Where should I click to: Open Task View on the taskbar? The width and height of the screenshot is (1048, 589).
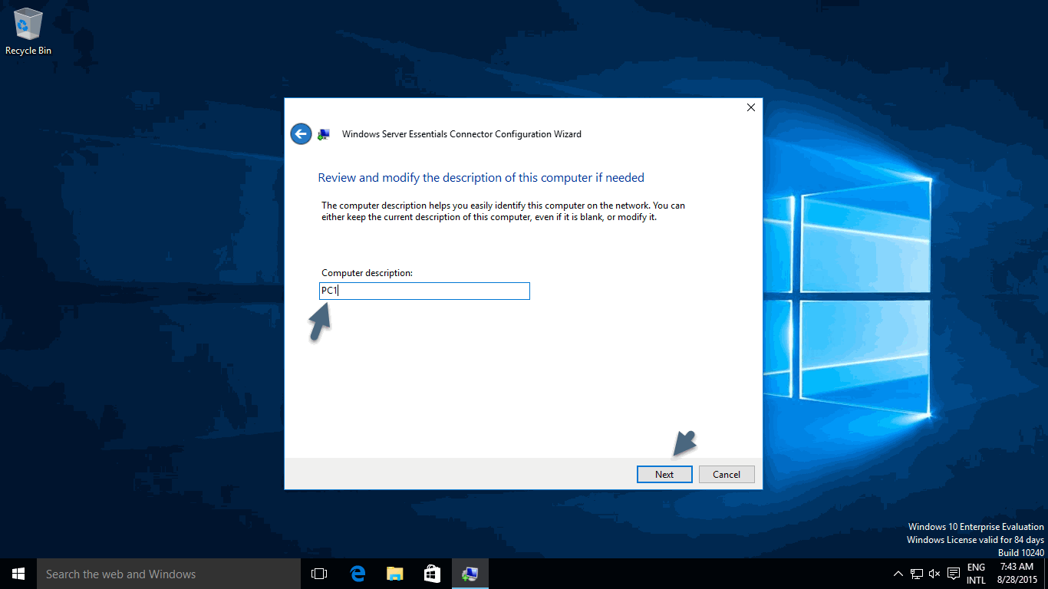(x=319, y=574)
